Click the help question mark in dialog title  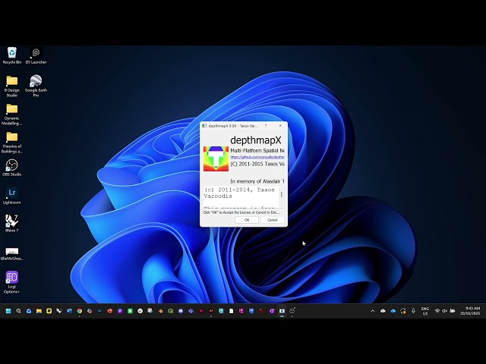coord(266,126)
